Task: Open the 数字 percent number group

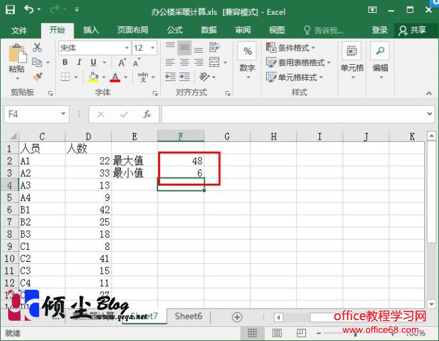Action: 247,60
